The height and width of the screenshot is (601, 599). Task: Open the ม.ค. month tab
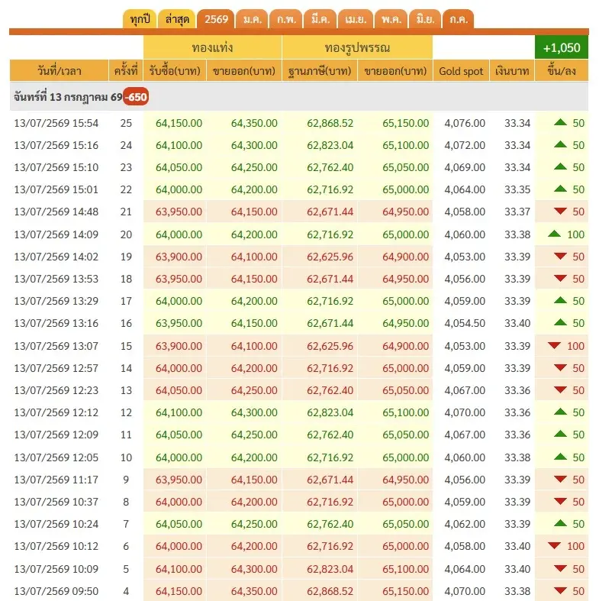pos(252,19)
